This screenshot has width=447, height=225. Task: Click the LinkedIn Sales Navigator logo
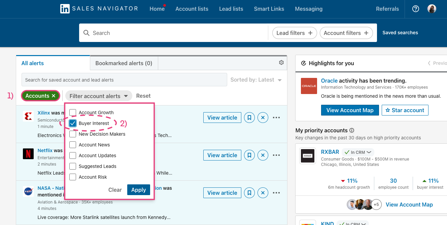[x=99, y=9]
